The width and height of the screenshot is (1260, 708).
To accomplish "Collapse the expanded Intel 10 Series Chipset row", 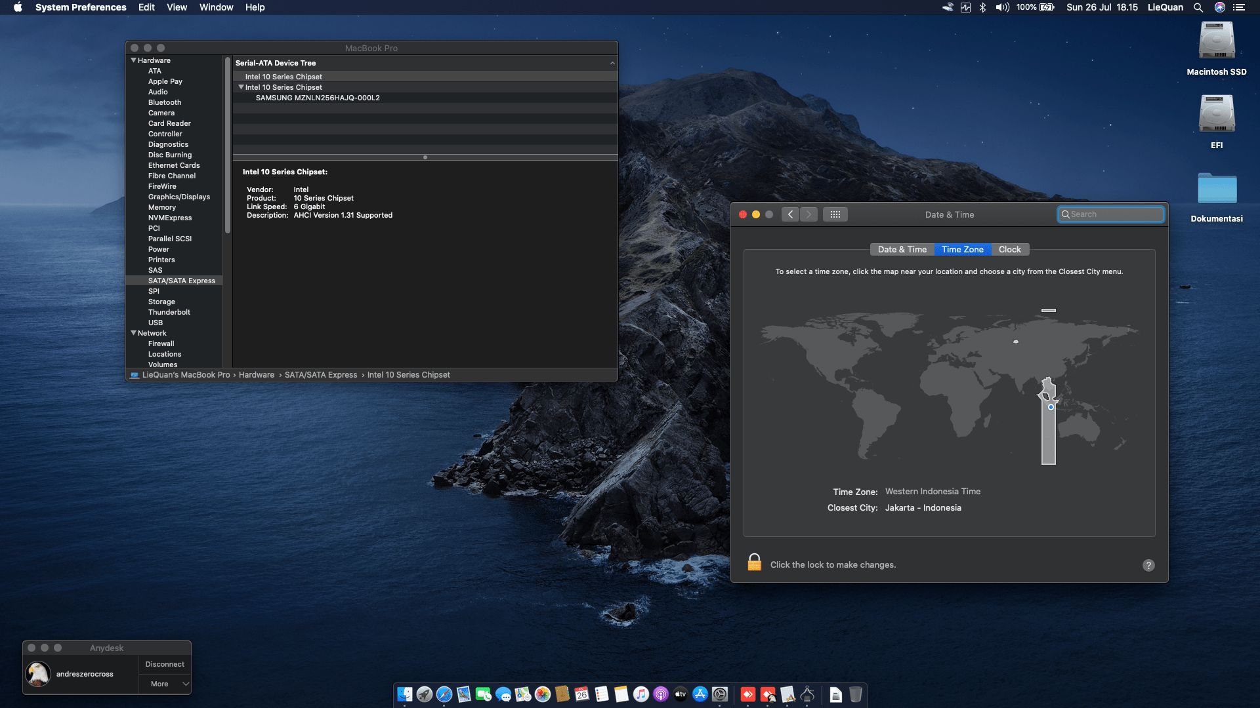I will [241, 87].
